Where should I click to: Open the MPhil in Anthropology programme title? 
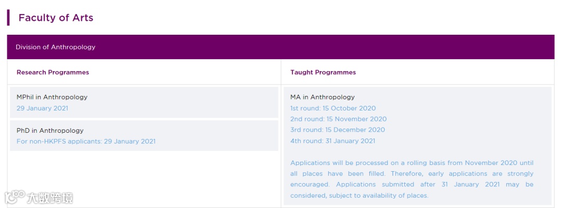click(x=52, y=97)
